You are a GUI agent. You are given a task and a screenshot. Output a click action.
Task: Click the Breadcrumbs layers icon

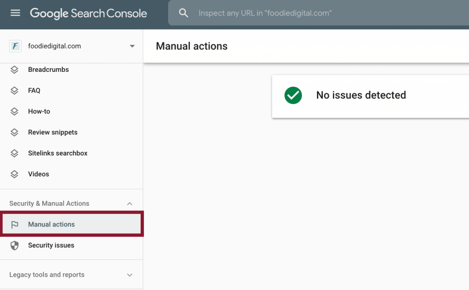(15, 70)
